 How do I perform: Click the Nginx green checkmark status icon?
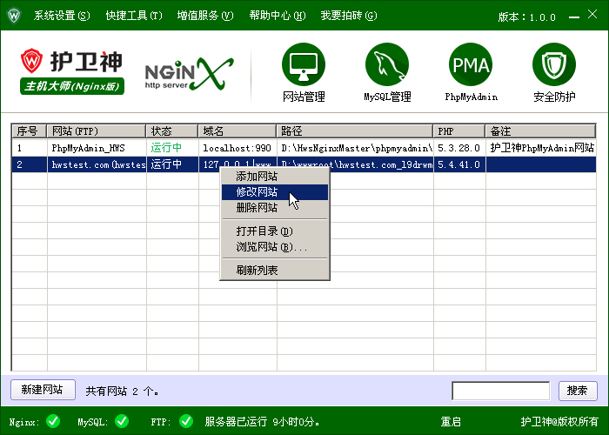(53, 421)
